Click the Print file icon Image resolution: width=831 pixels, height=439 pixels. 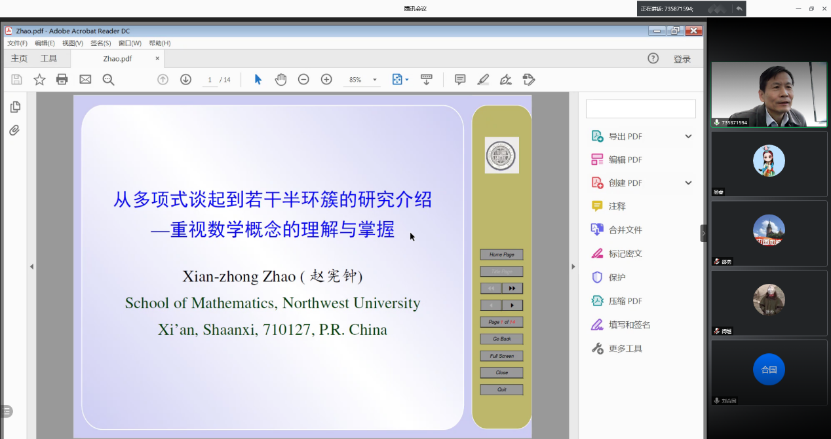[62, 79]
